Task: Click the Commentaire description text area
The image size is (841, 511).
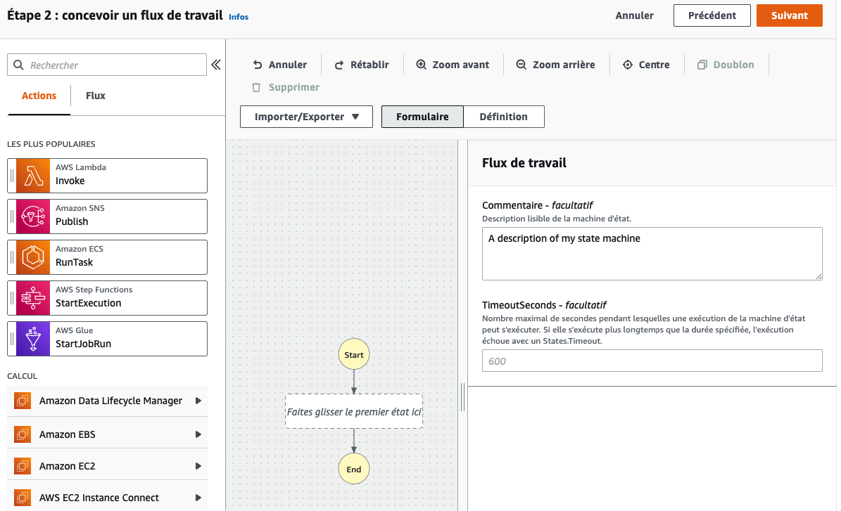Action: [x=652, y=254]
